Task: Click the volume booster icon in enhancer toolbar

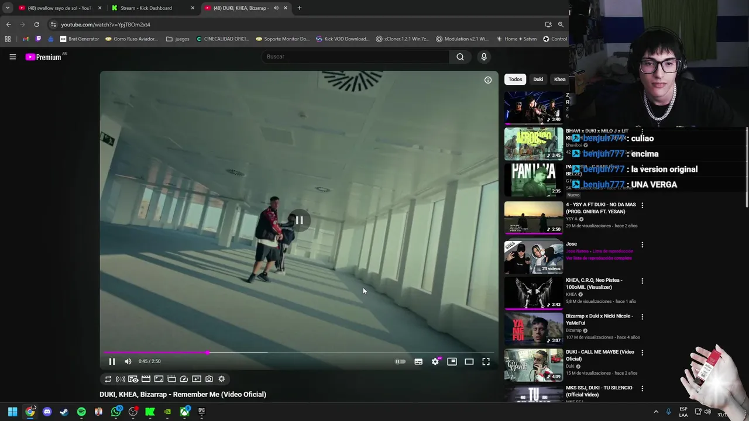Action: 121,379
